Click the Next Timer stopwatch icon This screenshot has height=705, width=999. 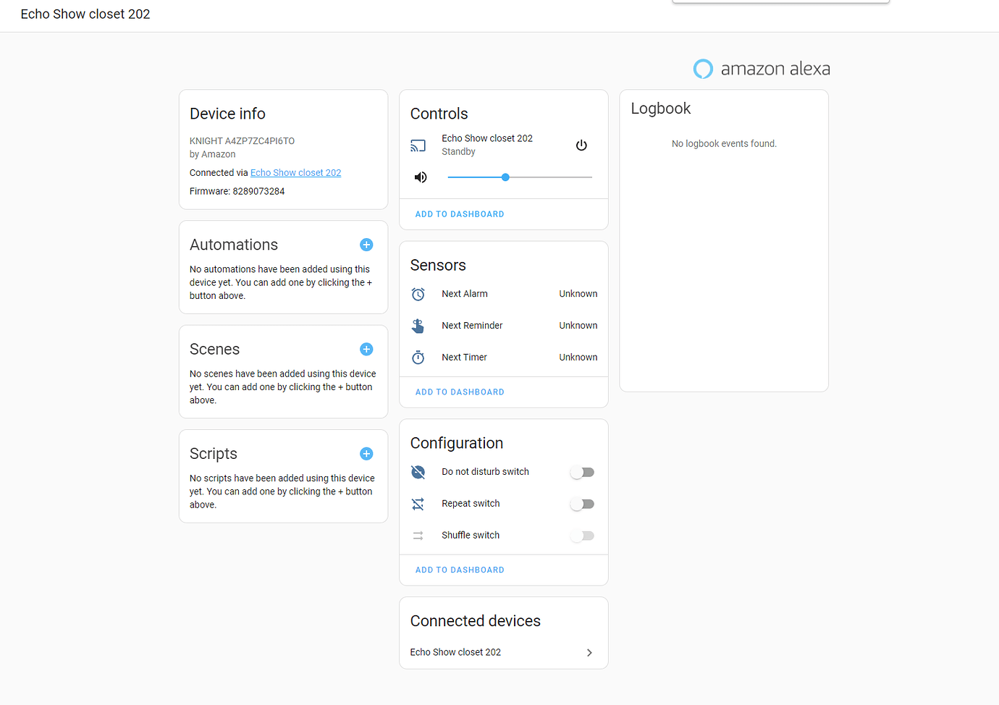(418, 358)
